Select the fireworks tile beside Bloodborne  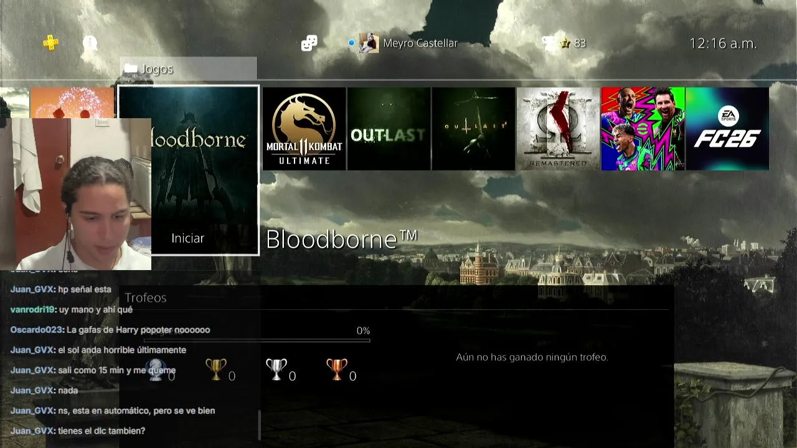(x=72, y=103)
